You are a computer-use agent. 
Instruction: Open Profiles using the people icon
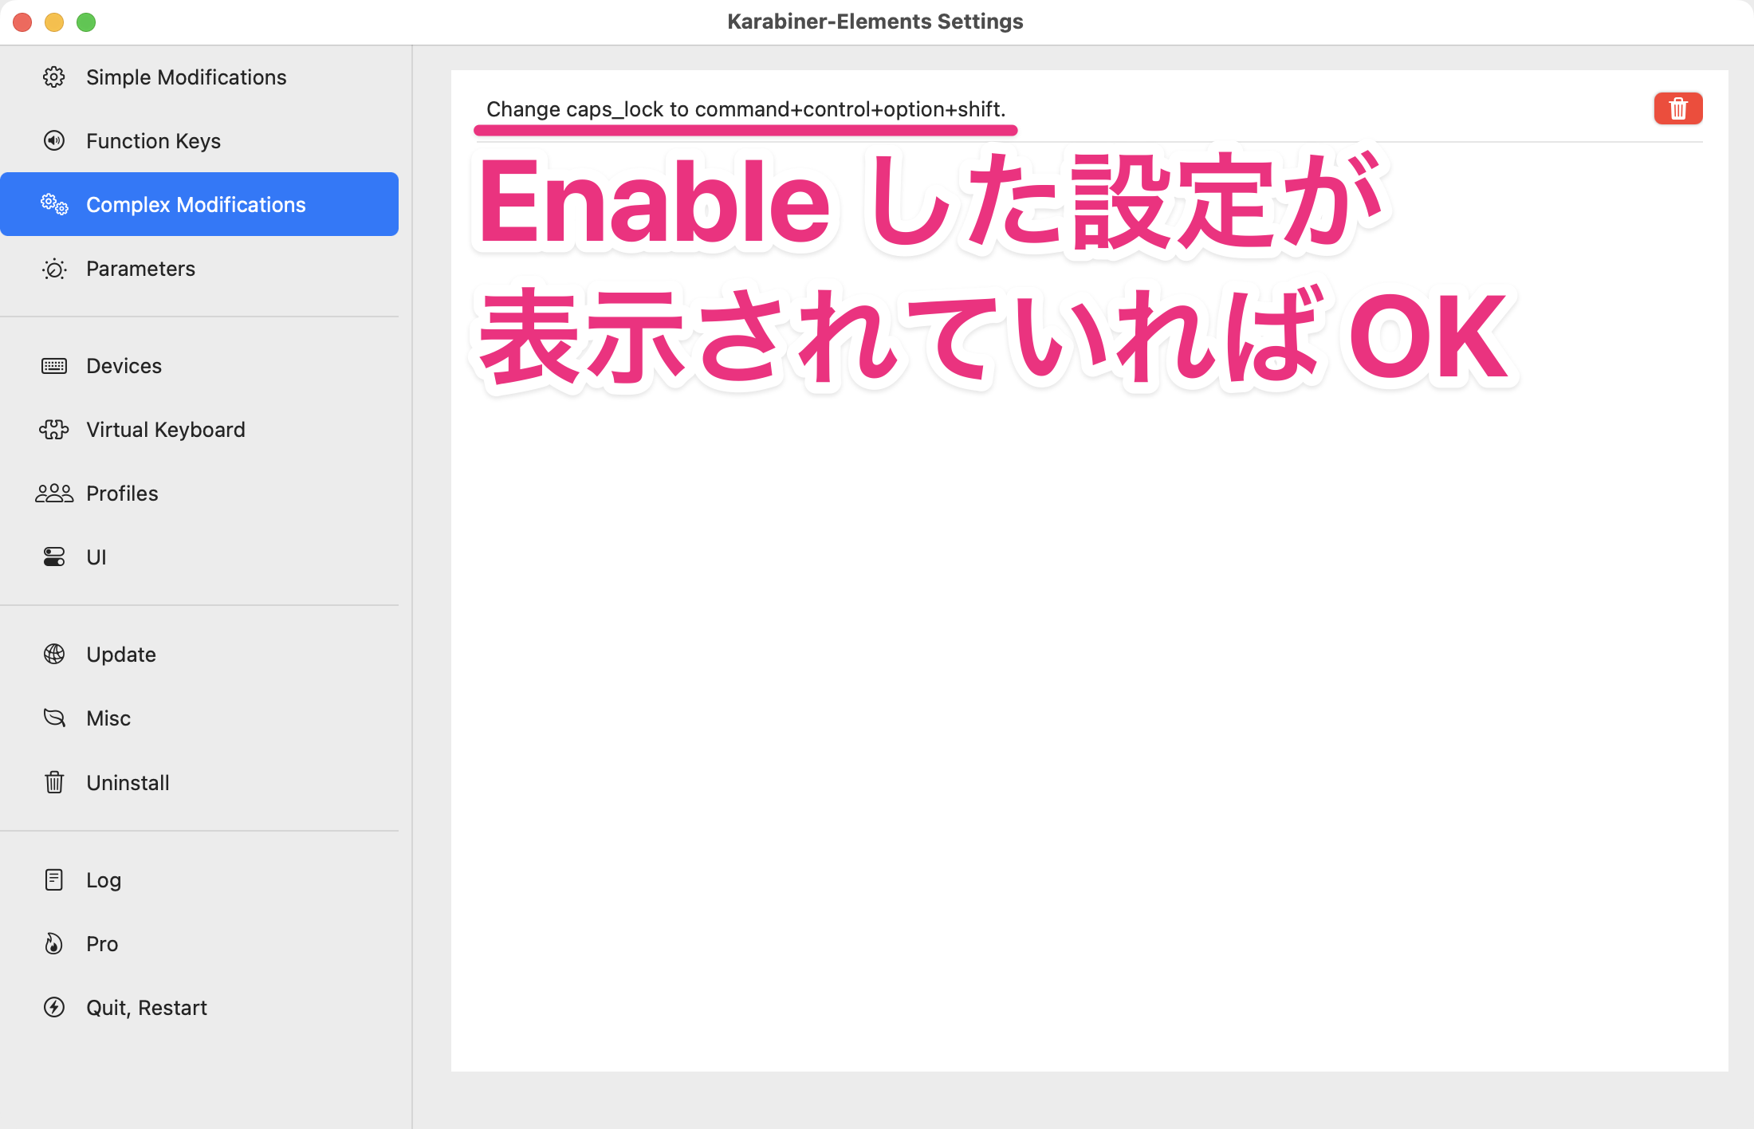pos(53,493)
